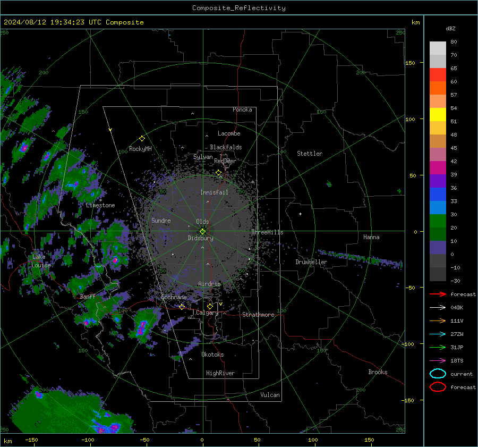478x447 pixels.
Task: Click the white 04DK arrow legend icon
Action: tap(438, 307)
